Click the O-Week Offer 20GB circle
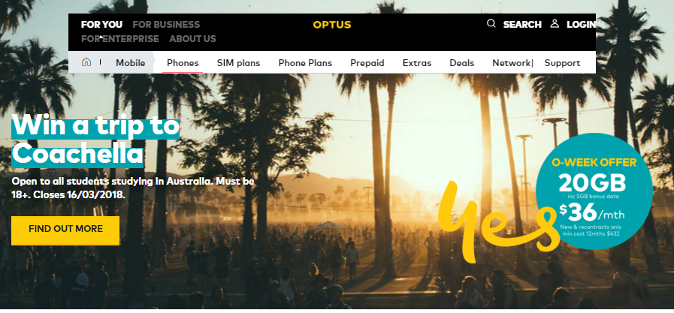This screenshot has width=674, height=313. [x=594, y=191]
